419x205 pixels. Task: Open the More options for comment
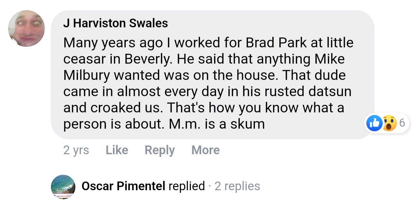pos(205,150)
